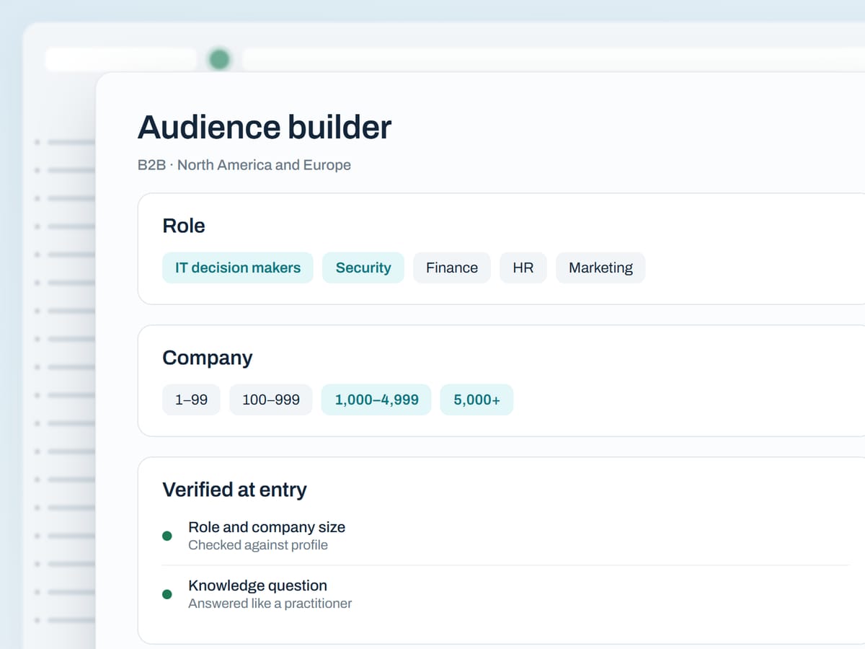
Task: Click the Company section heading
Action: tap(208, 358)
